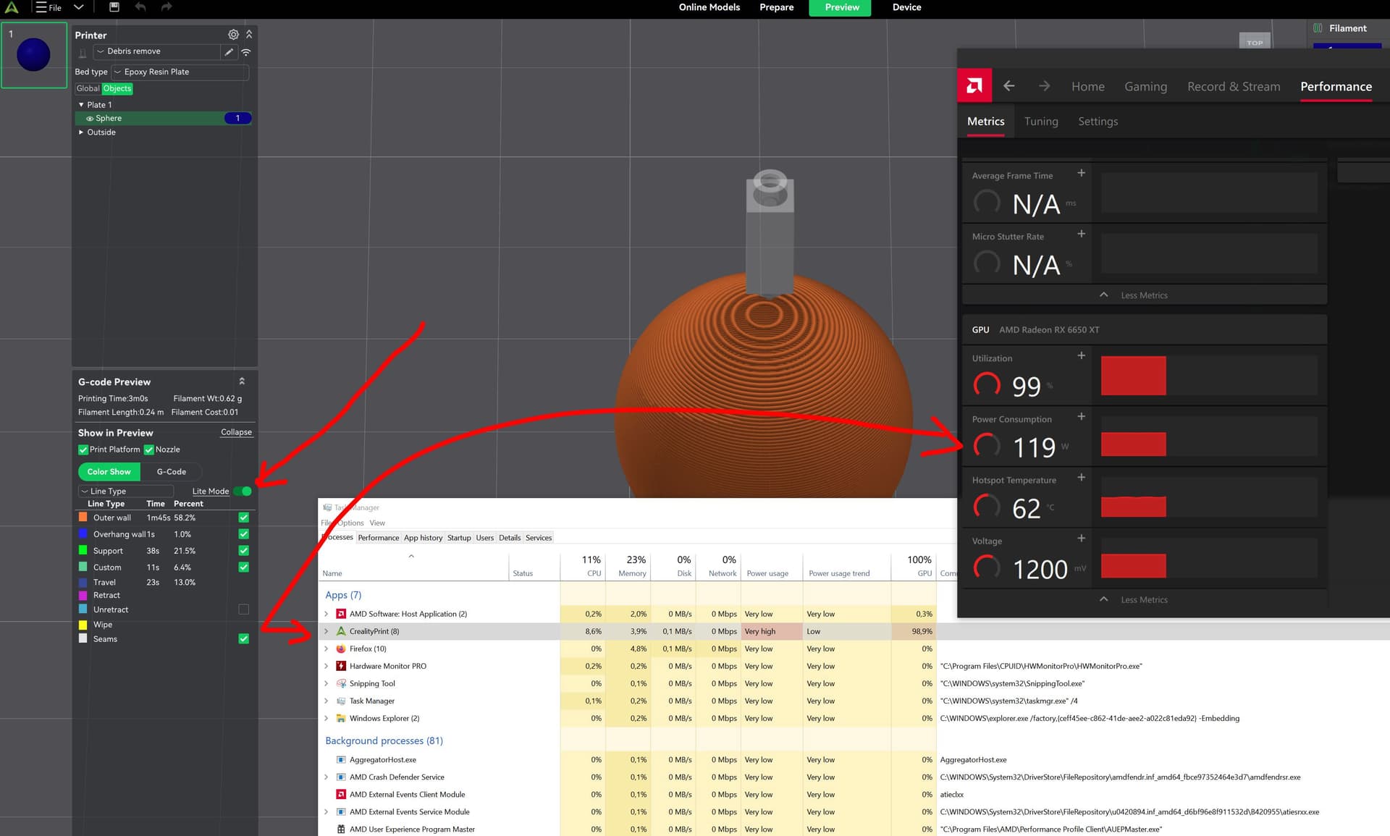Screen dimensions: 1390x836
Task: Click the printer Wi-Fi connection icon
Action: (246, 52)
